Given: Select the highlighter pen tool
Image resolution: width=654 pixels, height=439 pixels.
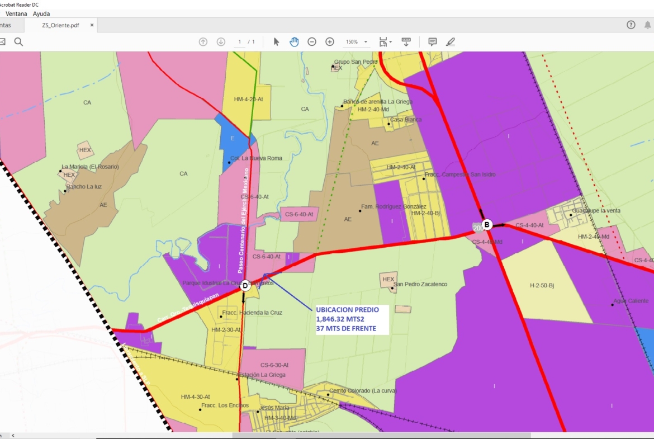Looking at the screenshot, I should click(451, 42).
